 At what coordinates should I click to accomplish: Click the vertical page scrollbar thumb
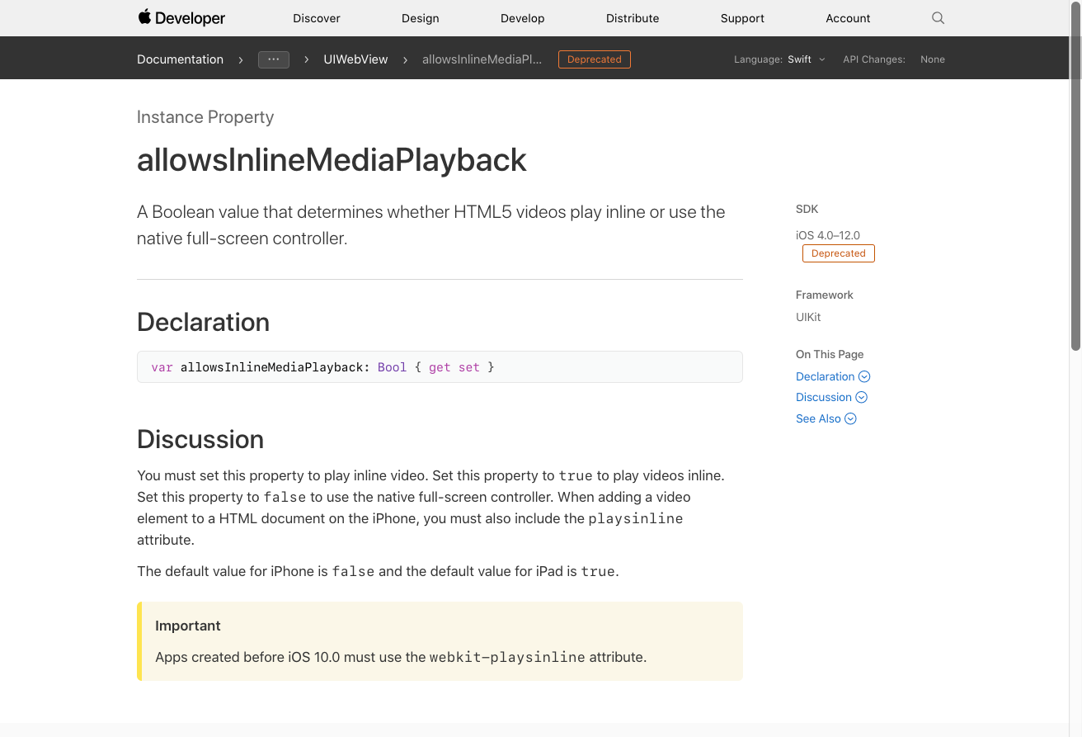[1075, 177]
